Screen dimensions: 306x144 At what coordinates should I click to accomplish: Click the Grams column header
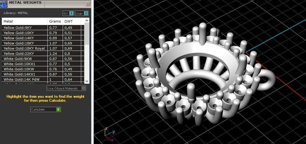pyautogui.click(x=55, y=21)
